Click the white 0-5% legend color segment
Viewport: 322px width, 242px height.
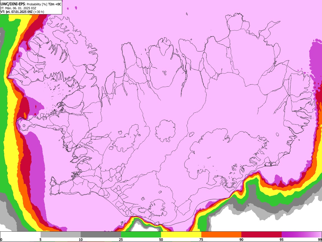click(20, 234)
